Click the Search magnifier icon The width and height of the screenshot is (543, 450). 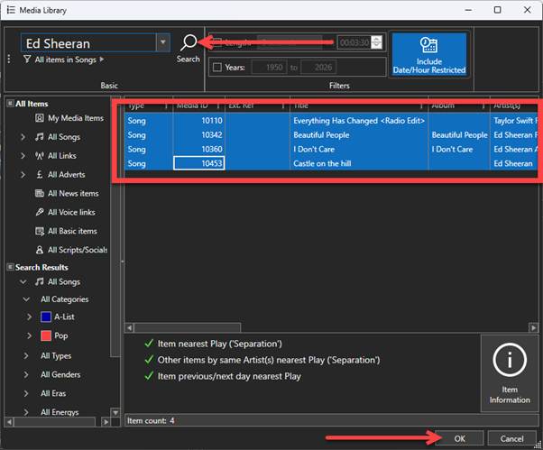pos(189,43)
